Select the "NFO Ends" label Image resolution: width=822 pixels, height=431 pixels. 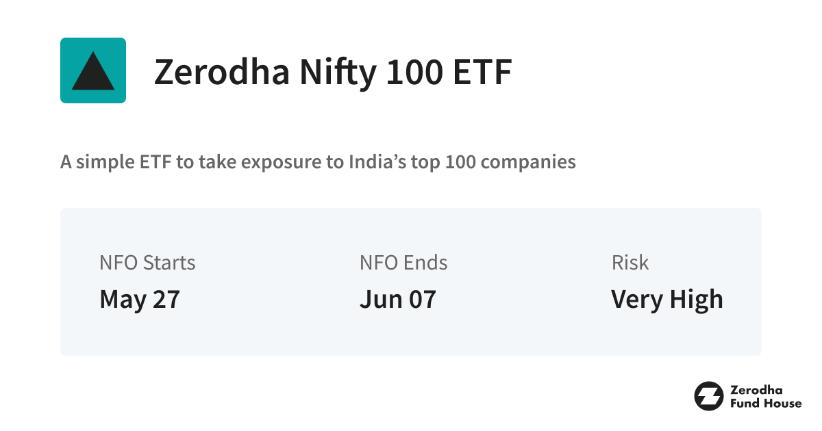click(x=403, y=263)
